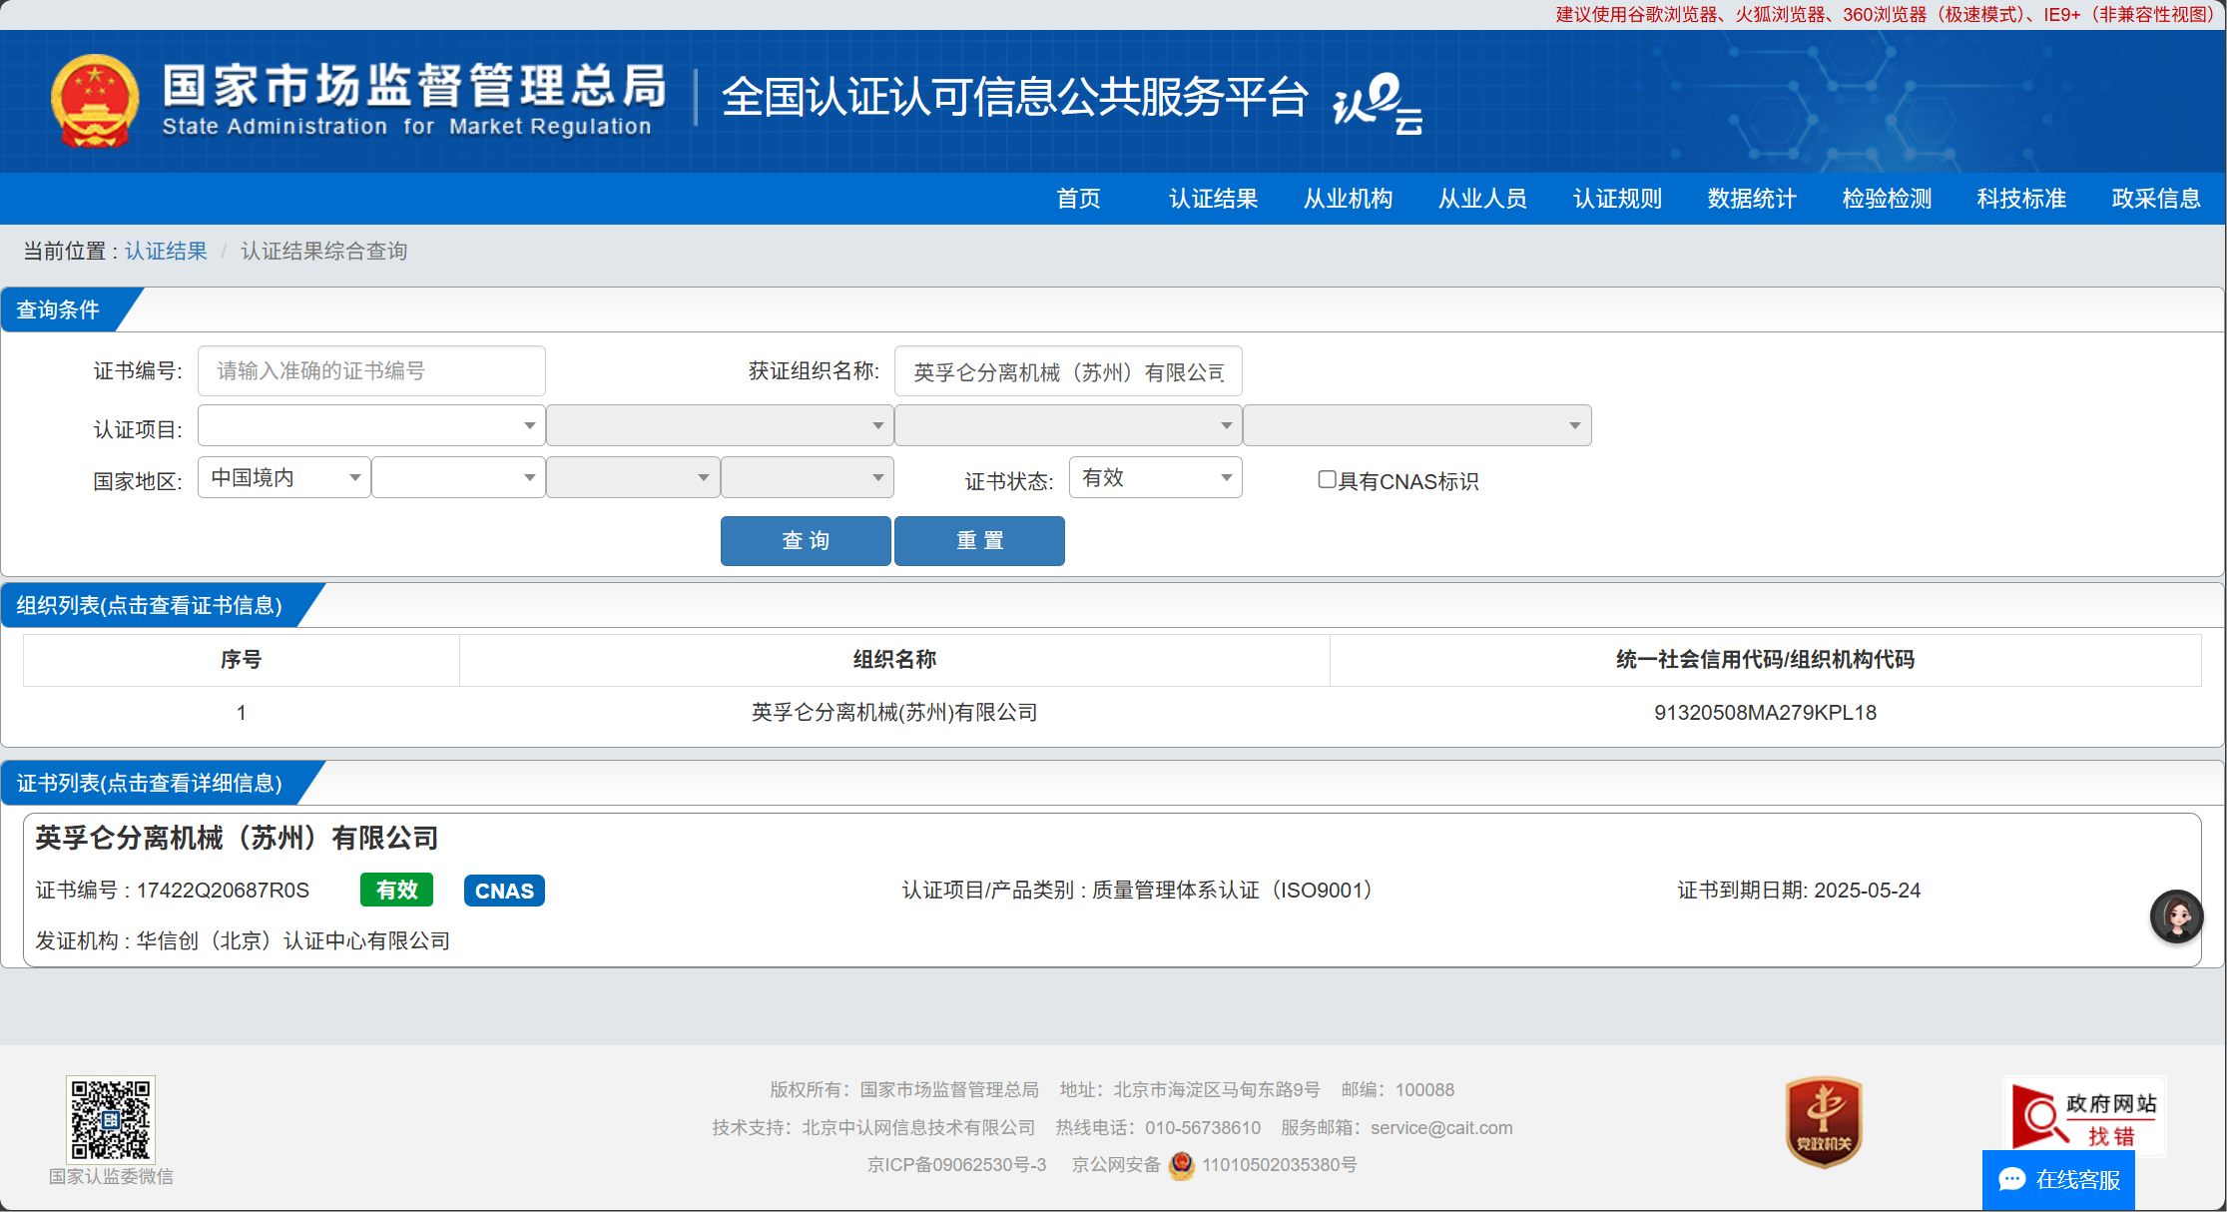Open certificate 17422Q20687R0S details
Screen dimensions: 2227x1212
(x=223, y=891)
